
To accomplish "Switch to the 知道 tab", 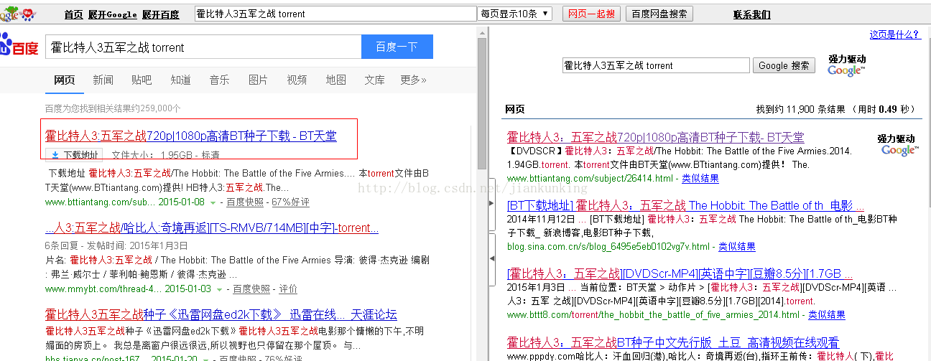I will 180,80.
